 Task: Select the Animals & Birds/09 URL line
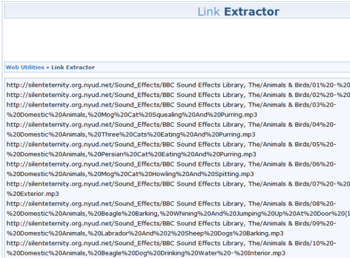click(171, 224)
